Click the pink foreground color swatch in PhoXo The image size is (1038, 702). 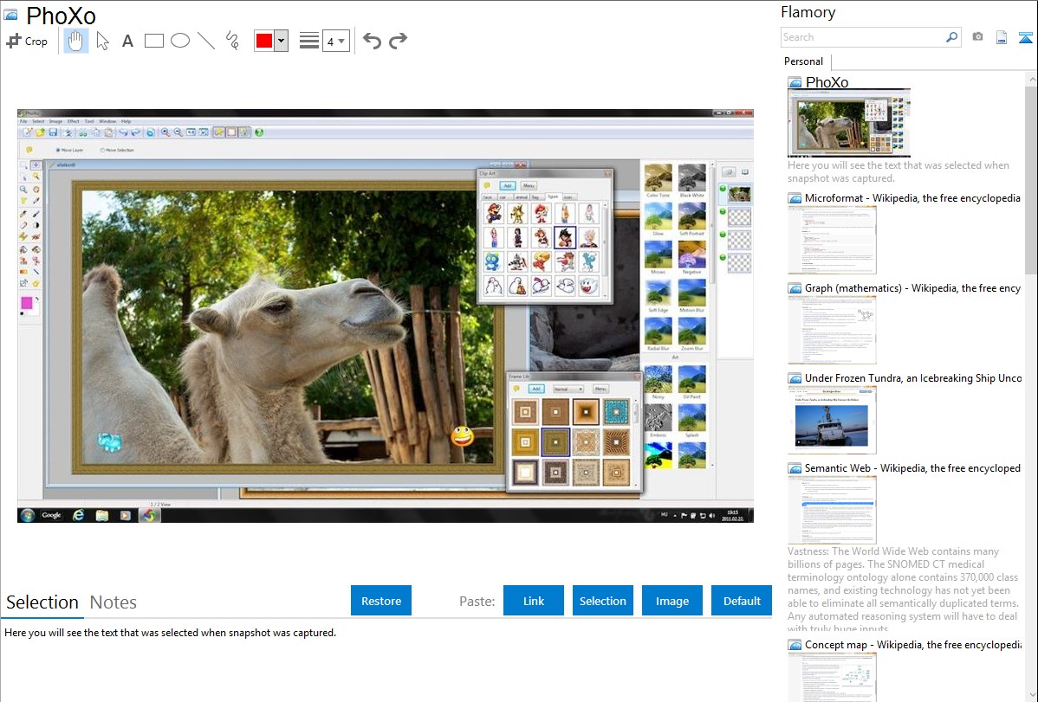point(27,303)
